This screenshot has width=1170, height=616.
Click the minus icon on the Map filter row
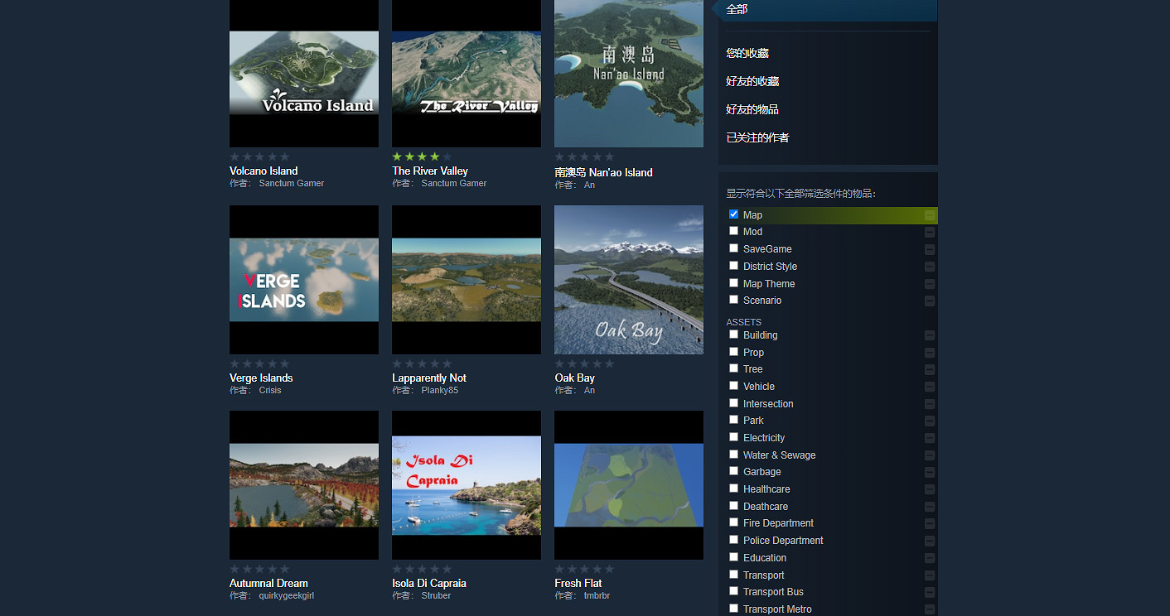(x=929, y=215)
